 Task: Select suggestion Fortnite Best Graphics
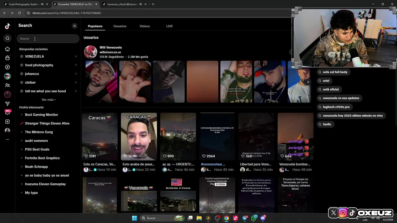pos(42,158)
